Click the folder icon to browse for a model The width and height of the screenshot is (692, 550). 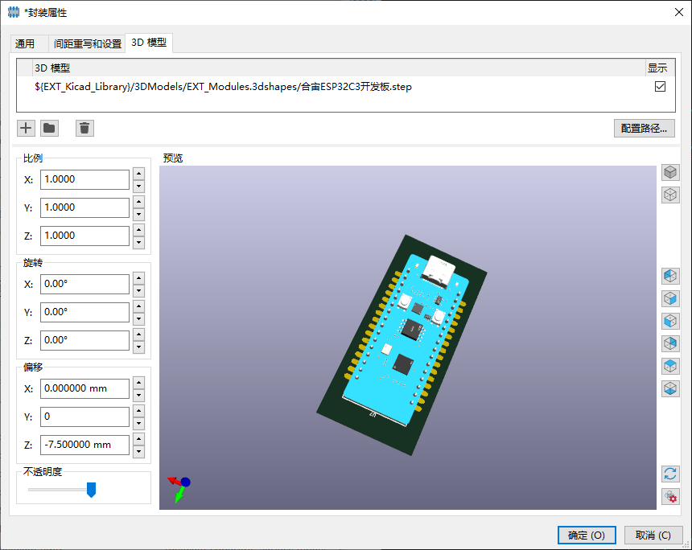coord(49,128)
